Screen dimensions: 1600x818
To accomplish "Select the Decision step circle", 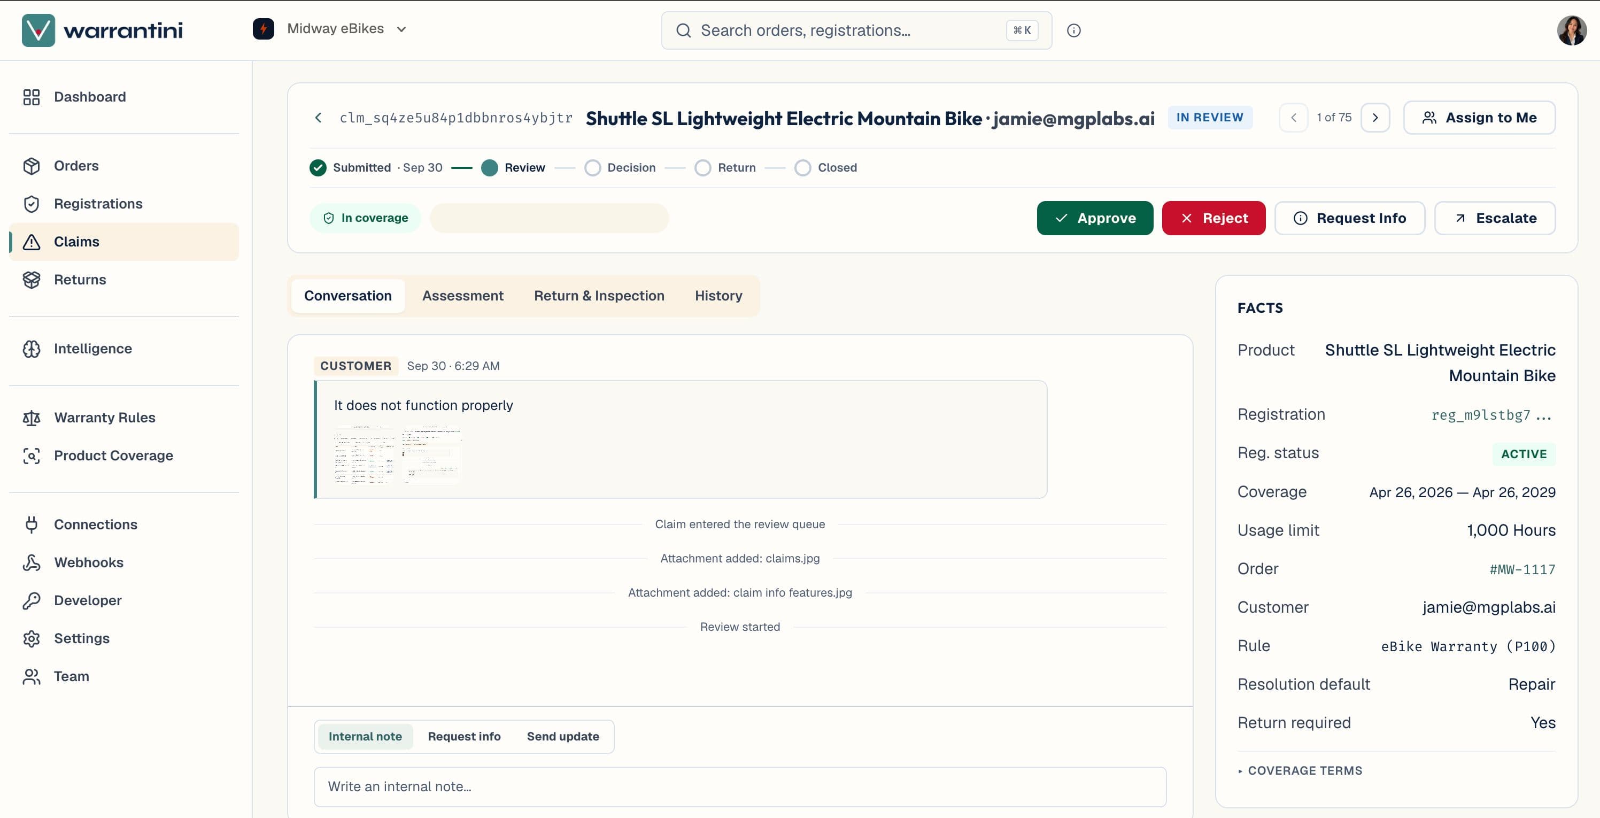I will [592, 168].
